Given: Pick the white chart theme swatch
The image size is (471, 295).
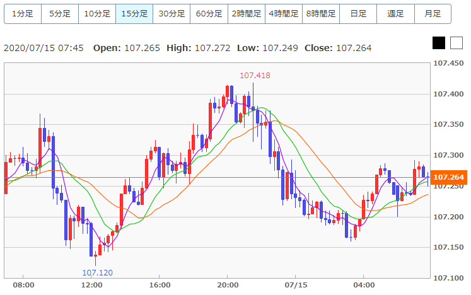Looking at the screenshot, I should 456,43.
